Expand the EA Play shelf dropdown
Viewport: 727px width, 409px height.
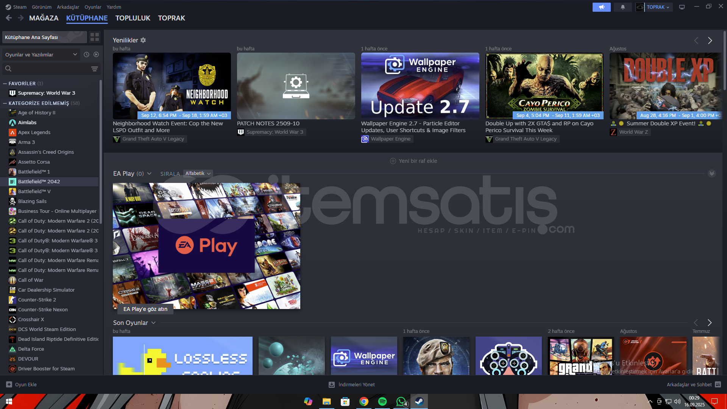149,173
